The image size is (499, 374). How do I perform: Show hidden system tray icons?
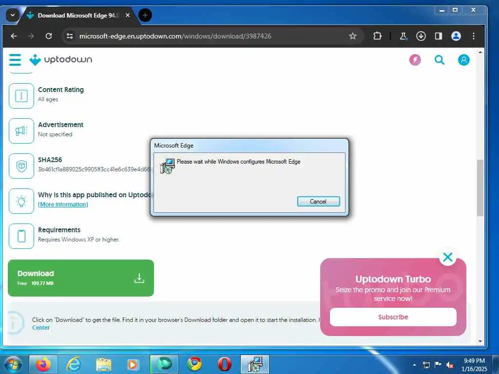pos(414,365)
